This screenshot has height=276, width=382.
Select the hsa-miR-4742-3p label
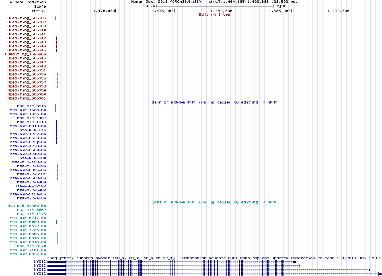[x=28, y=154]
